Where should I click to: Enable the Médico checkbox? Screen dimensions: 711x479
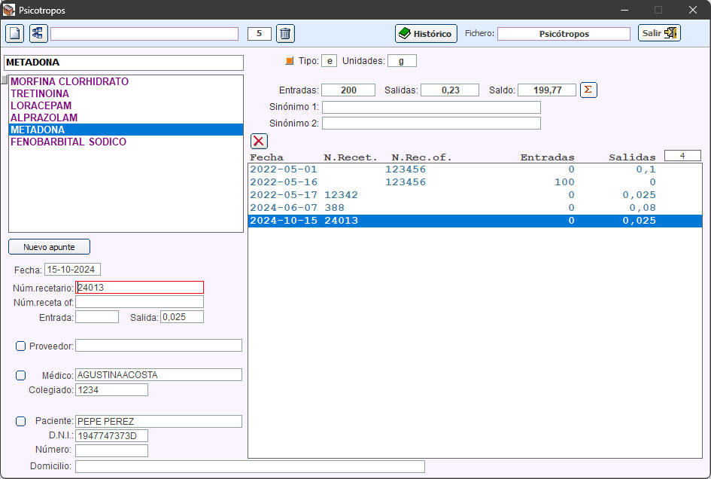click(21, 375)
